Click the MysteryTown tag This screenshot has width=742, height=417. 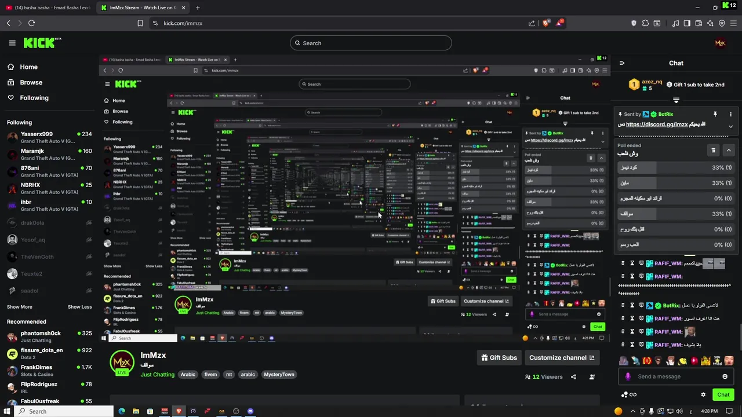coord(279,375)
